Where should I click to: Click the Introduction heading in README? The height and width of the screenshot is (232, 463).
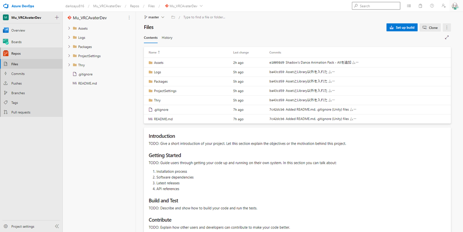point(162,136)
